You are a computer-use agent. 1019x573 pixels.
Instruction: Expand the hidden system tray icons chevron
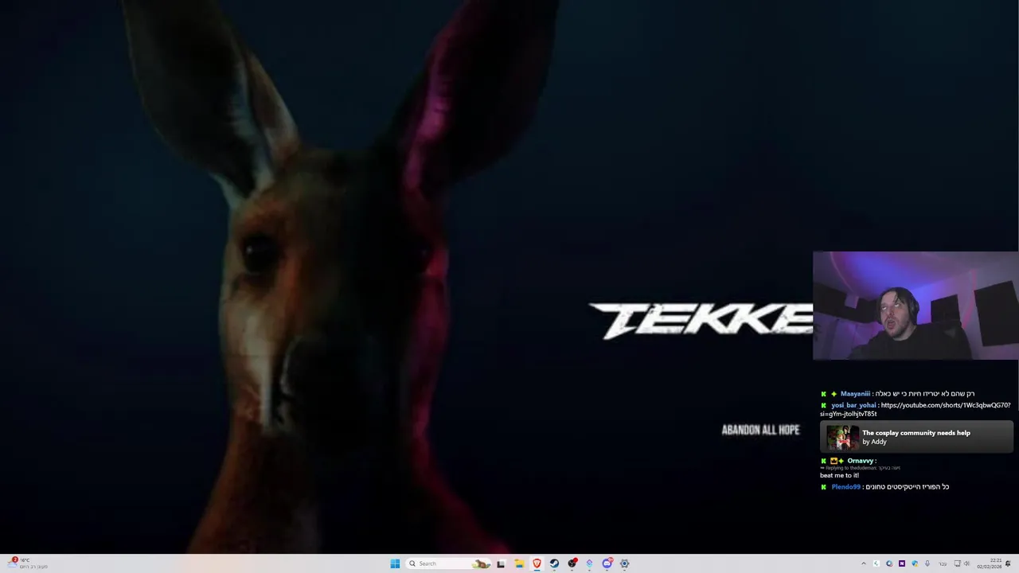[x=864, y=563]
